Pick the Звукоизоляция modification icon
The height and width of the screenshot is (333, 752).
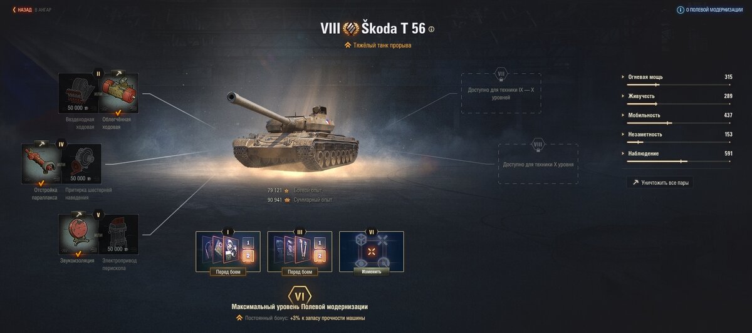point(78,234)
